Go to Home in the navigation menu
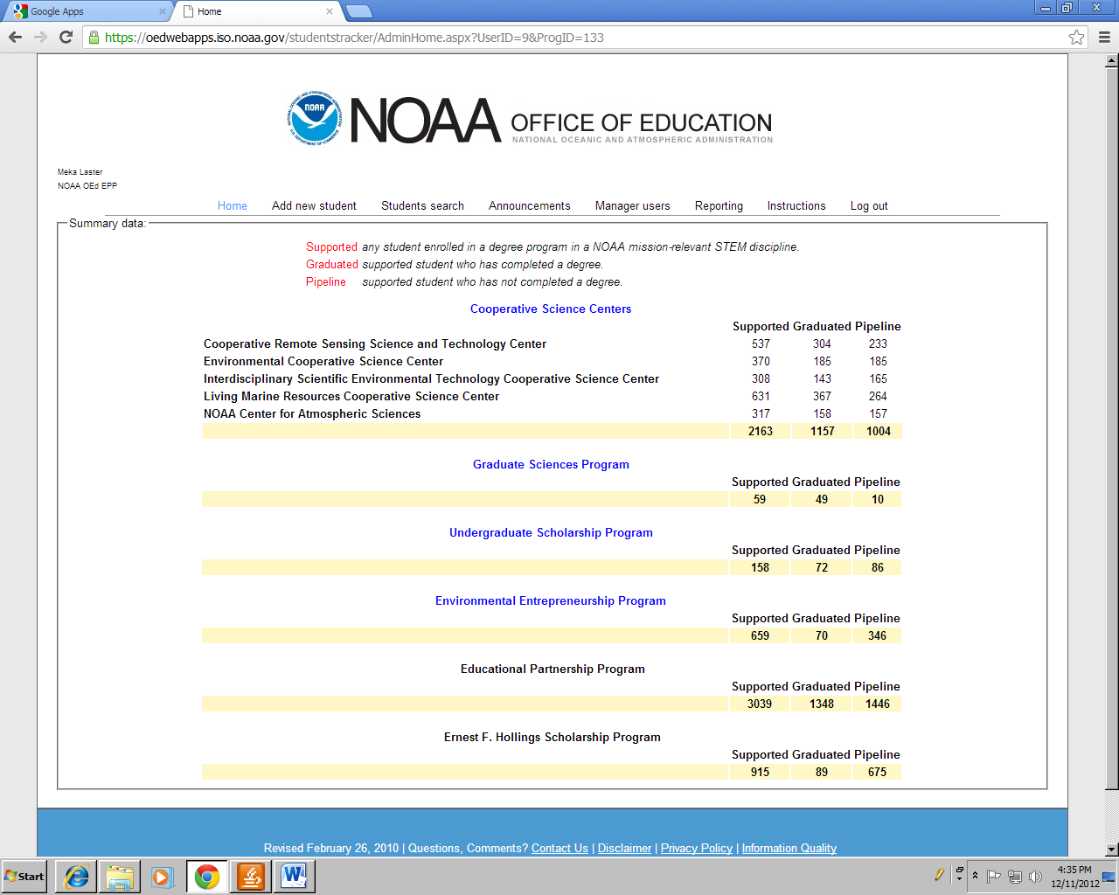 point(233,206)
